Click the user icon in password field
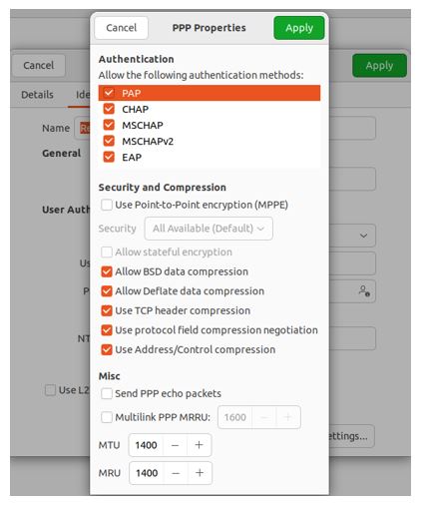This screenshot has width=427, height=505. click(x=364, y=291)
